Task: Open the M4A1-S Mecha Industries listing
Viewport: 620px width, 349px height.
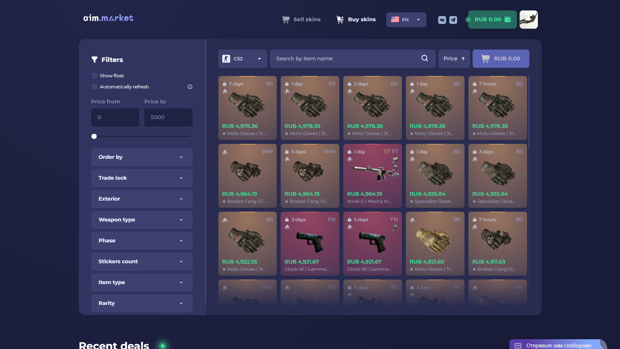Action: [372, 176]
